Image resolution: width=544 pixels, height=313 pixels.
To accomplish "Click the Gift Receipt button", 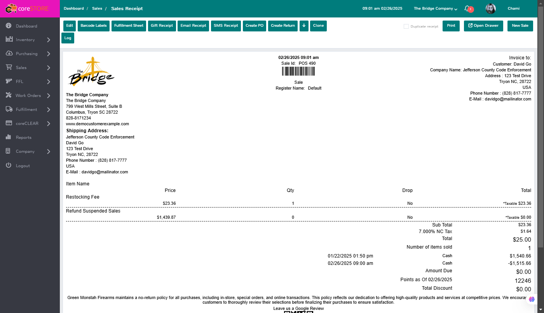I will (162, 26).
